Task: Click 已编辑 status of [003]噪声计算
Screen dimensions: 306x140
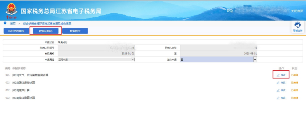Action: point(294,90)
